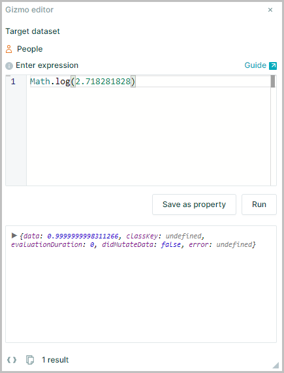This screenshot has width=284, height=373.
Task: Click the Target dataset heading
Action: coord(33,31)
